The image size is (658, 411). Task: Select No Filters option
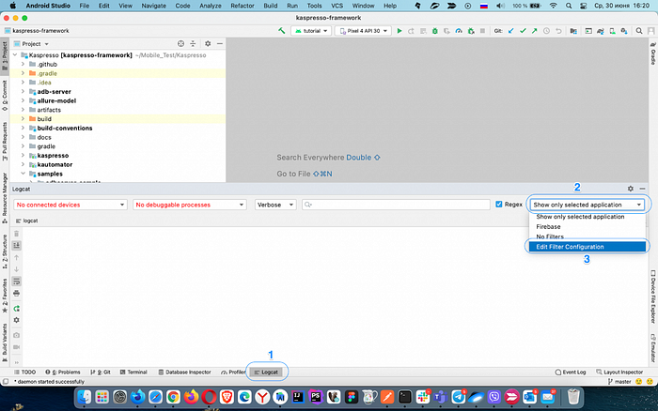click(587, 236)
